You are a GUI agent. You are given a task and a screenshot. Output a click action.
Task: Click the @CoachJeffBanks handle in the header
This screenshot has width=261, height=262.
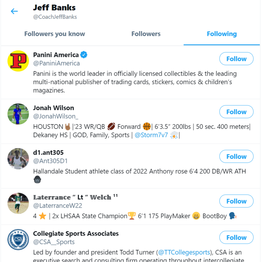coord(55,17)
